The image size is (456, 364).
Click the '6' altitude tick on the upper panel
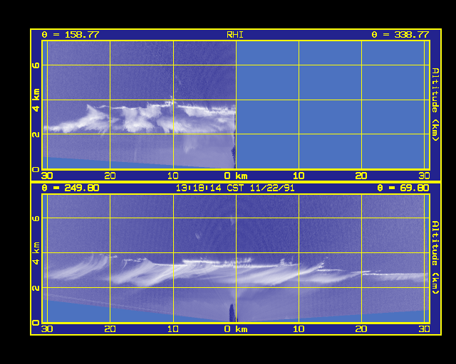point(36,65)
